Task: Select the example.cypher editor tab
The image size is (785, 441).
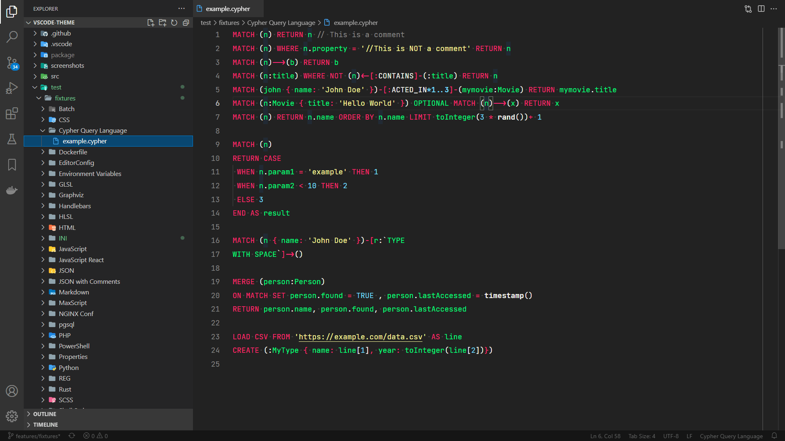Action: pos(227,9)
